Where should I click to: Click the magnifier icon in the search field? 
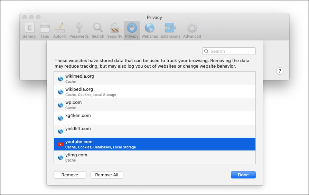click(206, 51)
